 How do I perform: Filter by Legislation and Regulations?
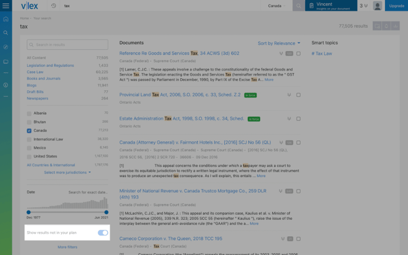50,66
